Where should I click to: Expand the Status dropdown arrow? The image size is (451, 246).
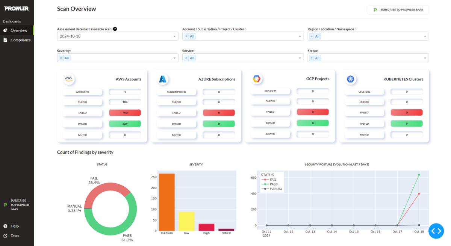(425, 58)
